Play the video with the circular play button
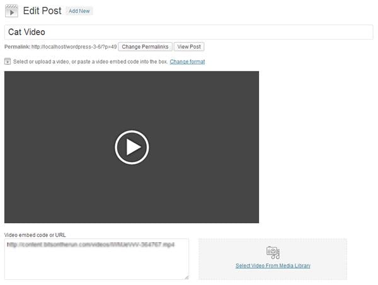378x285 pixels. [x=132, y=147]
